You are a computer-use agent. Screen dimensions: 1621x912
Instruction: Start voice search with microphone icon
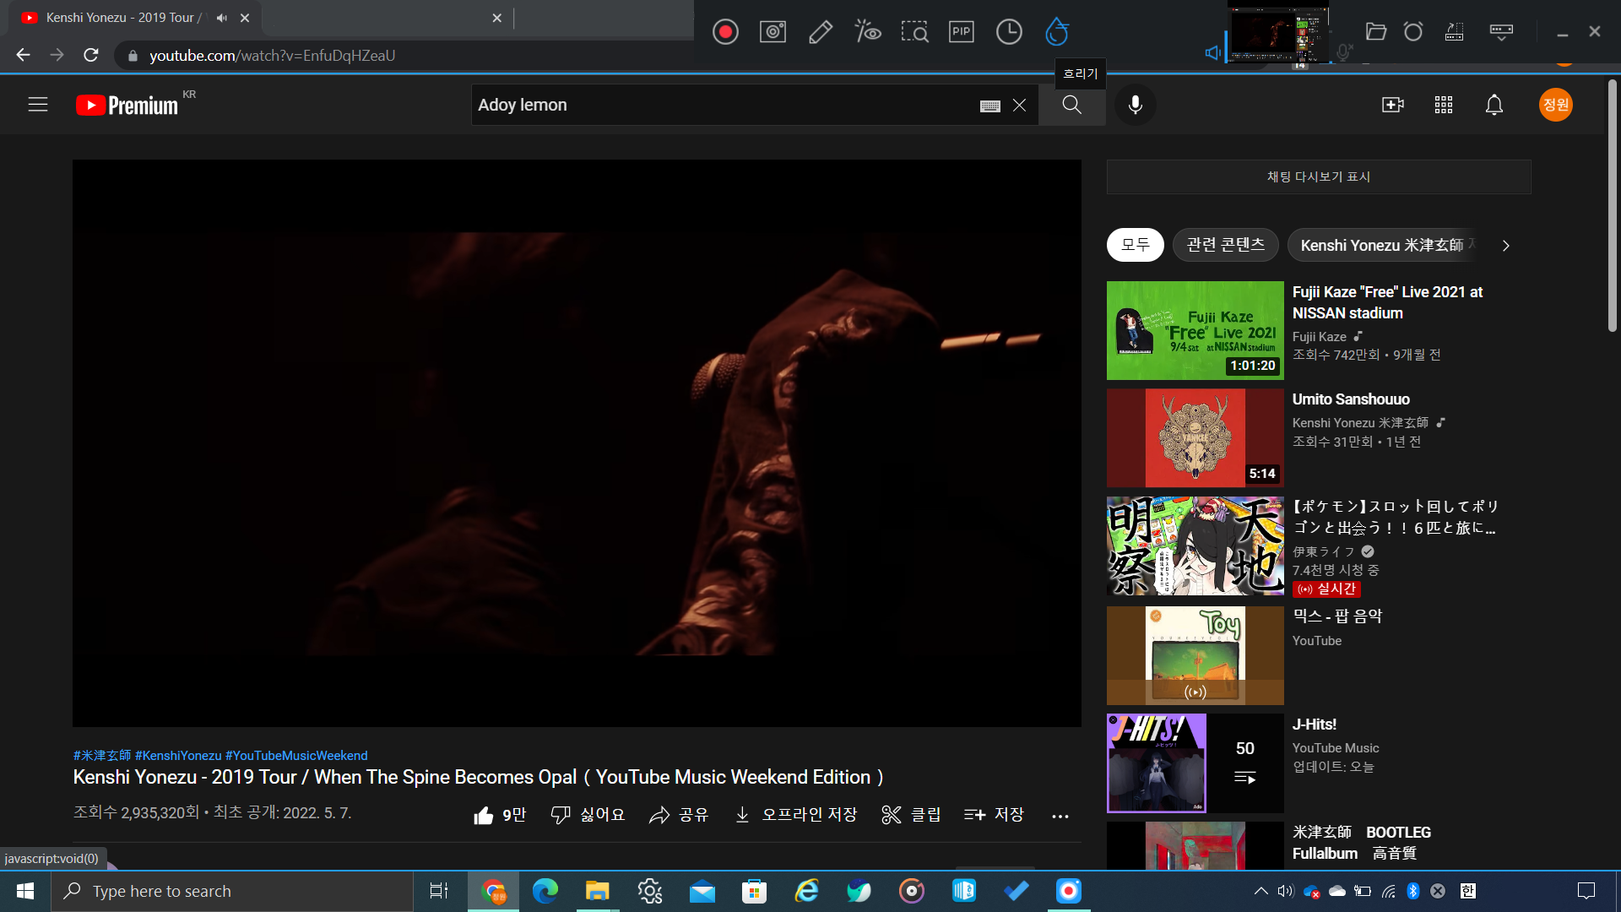coord(1136,105)
